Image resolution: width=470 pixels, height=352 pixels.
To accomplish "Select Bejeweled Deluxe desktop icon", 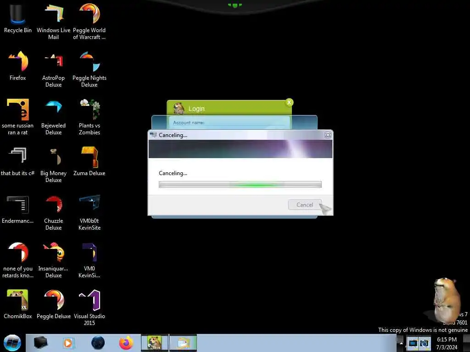I will click(x=53, y=117).
